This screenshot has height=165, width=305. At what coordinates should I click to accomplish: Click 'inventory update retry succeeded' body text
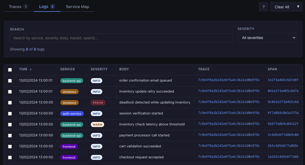coord(146,91)
